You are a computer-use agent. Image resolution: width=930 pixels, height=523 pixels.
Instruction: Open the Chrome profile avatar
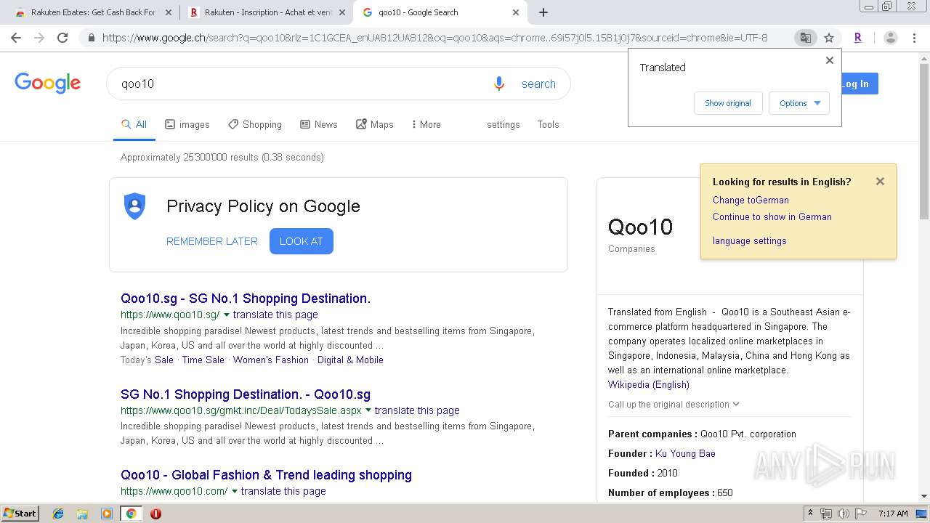click(x=890, y=38)
